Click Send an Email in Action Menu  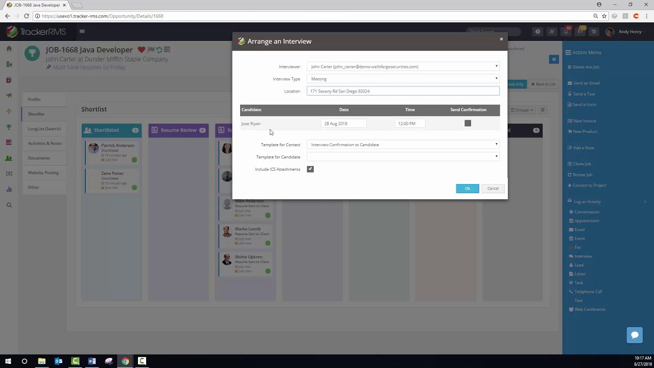(586, 83)
